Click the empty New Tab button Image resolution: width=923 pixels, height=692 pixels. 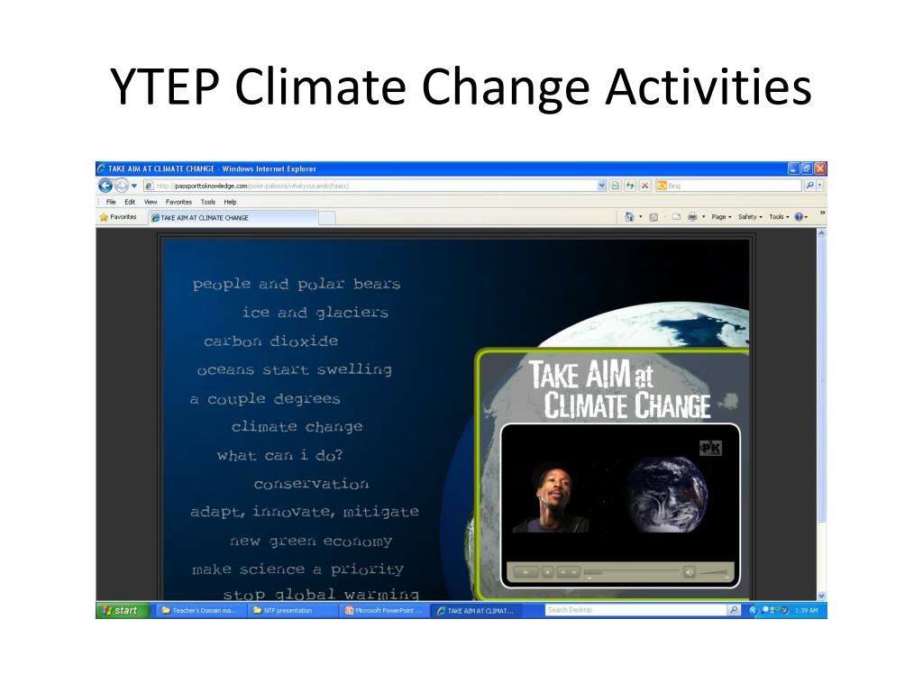click(327, 218)
